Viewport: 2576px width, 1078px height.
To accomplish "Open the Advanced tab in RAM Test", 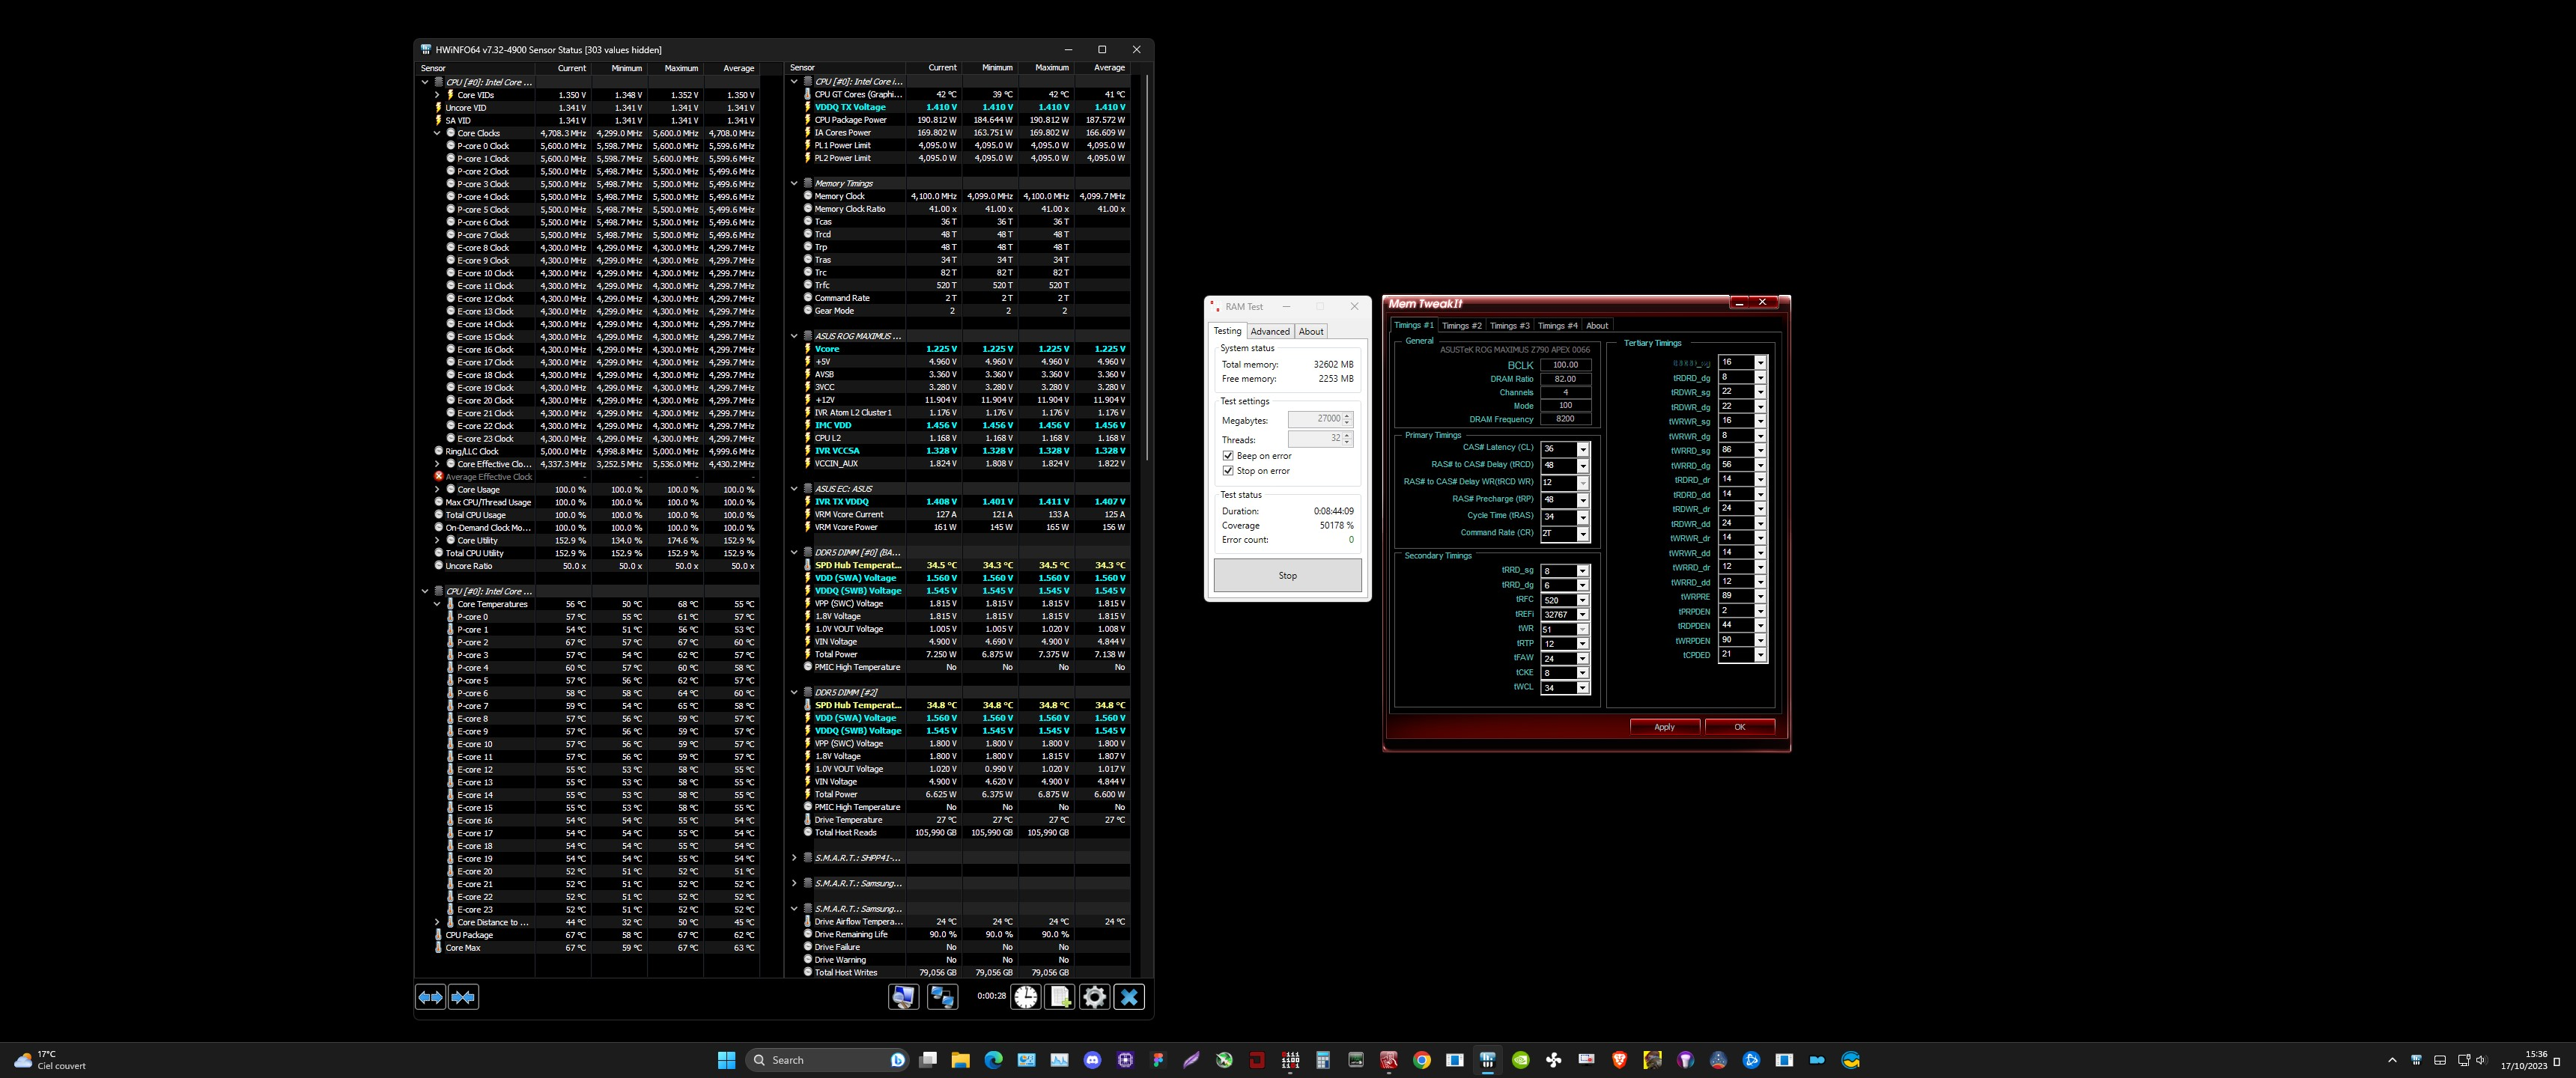I will tap(1270, 331).
